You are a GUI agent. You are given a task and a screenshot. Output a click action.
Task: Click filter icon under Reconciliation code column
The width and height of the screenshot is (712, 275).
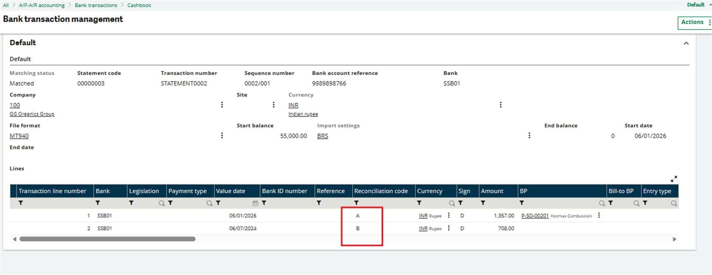tap(356, 203)
